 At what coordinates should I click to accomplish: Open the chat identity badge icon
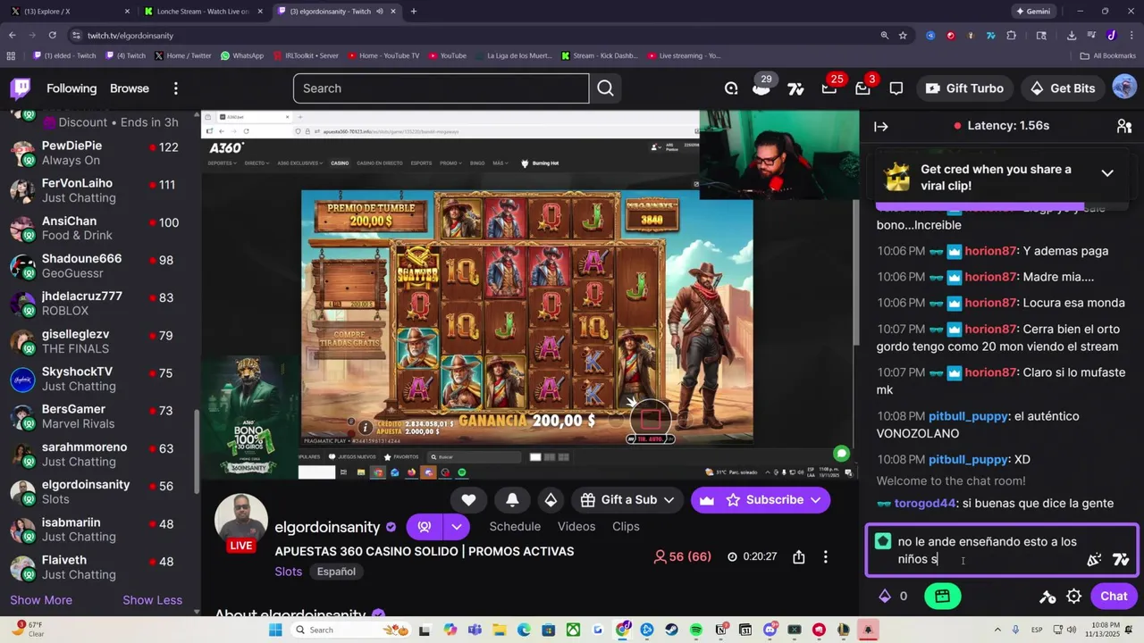pyautogui.click(x=883, y=541)
